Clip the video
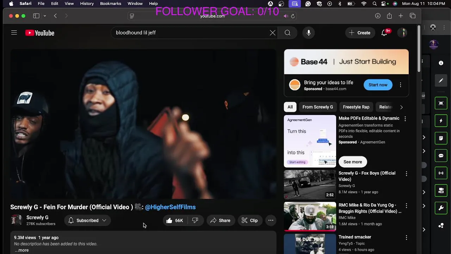Image resolution: width=451 pixels, height=254 pixels. coord(250,220)
